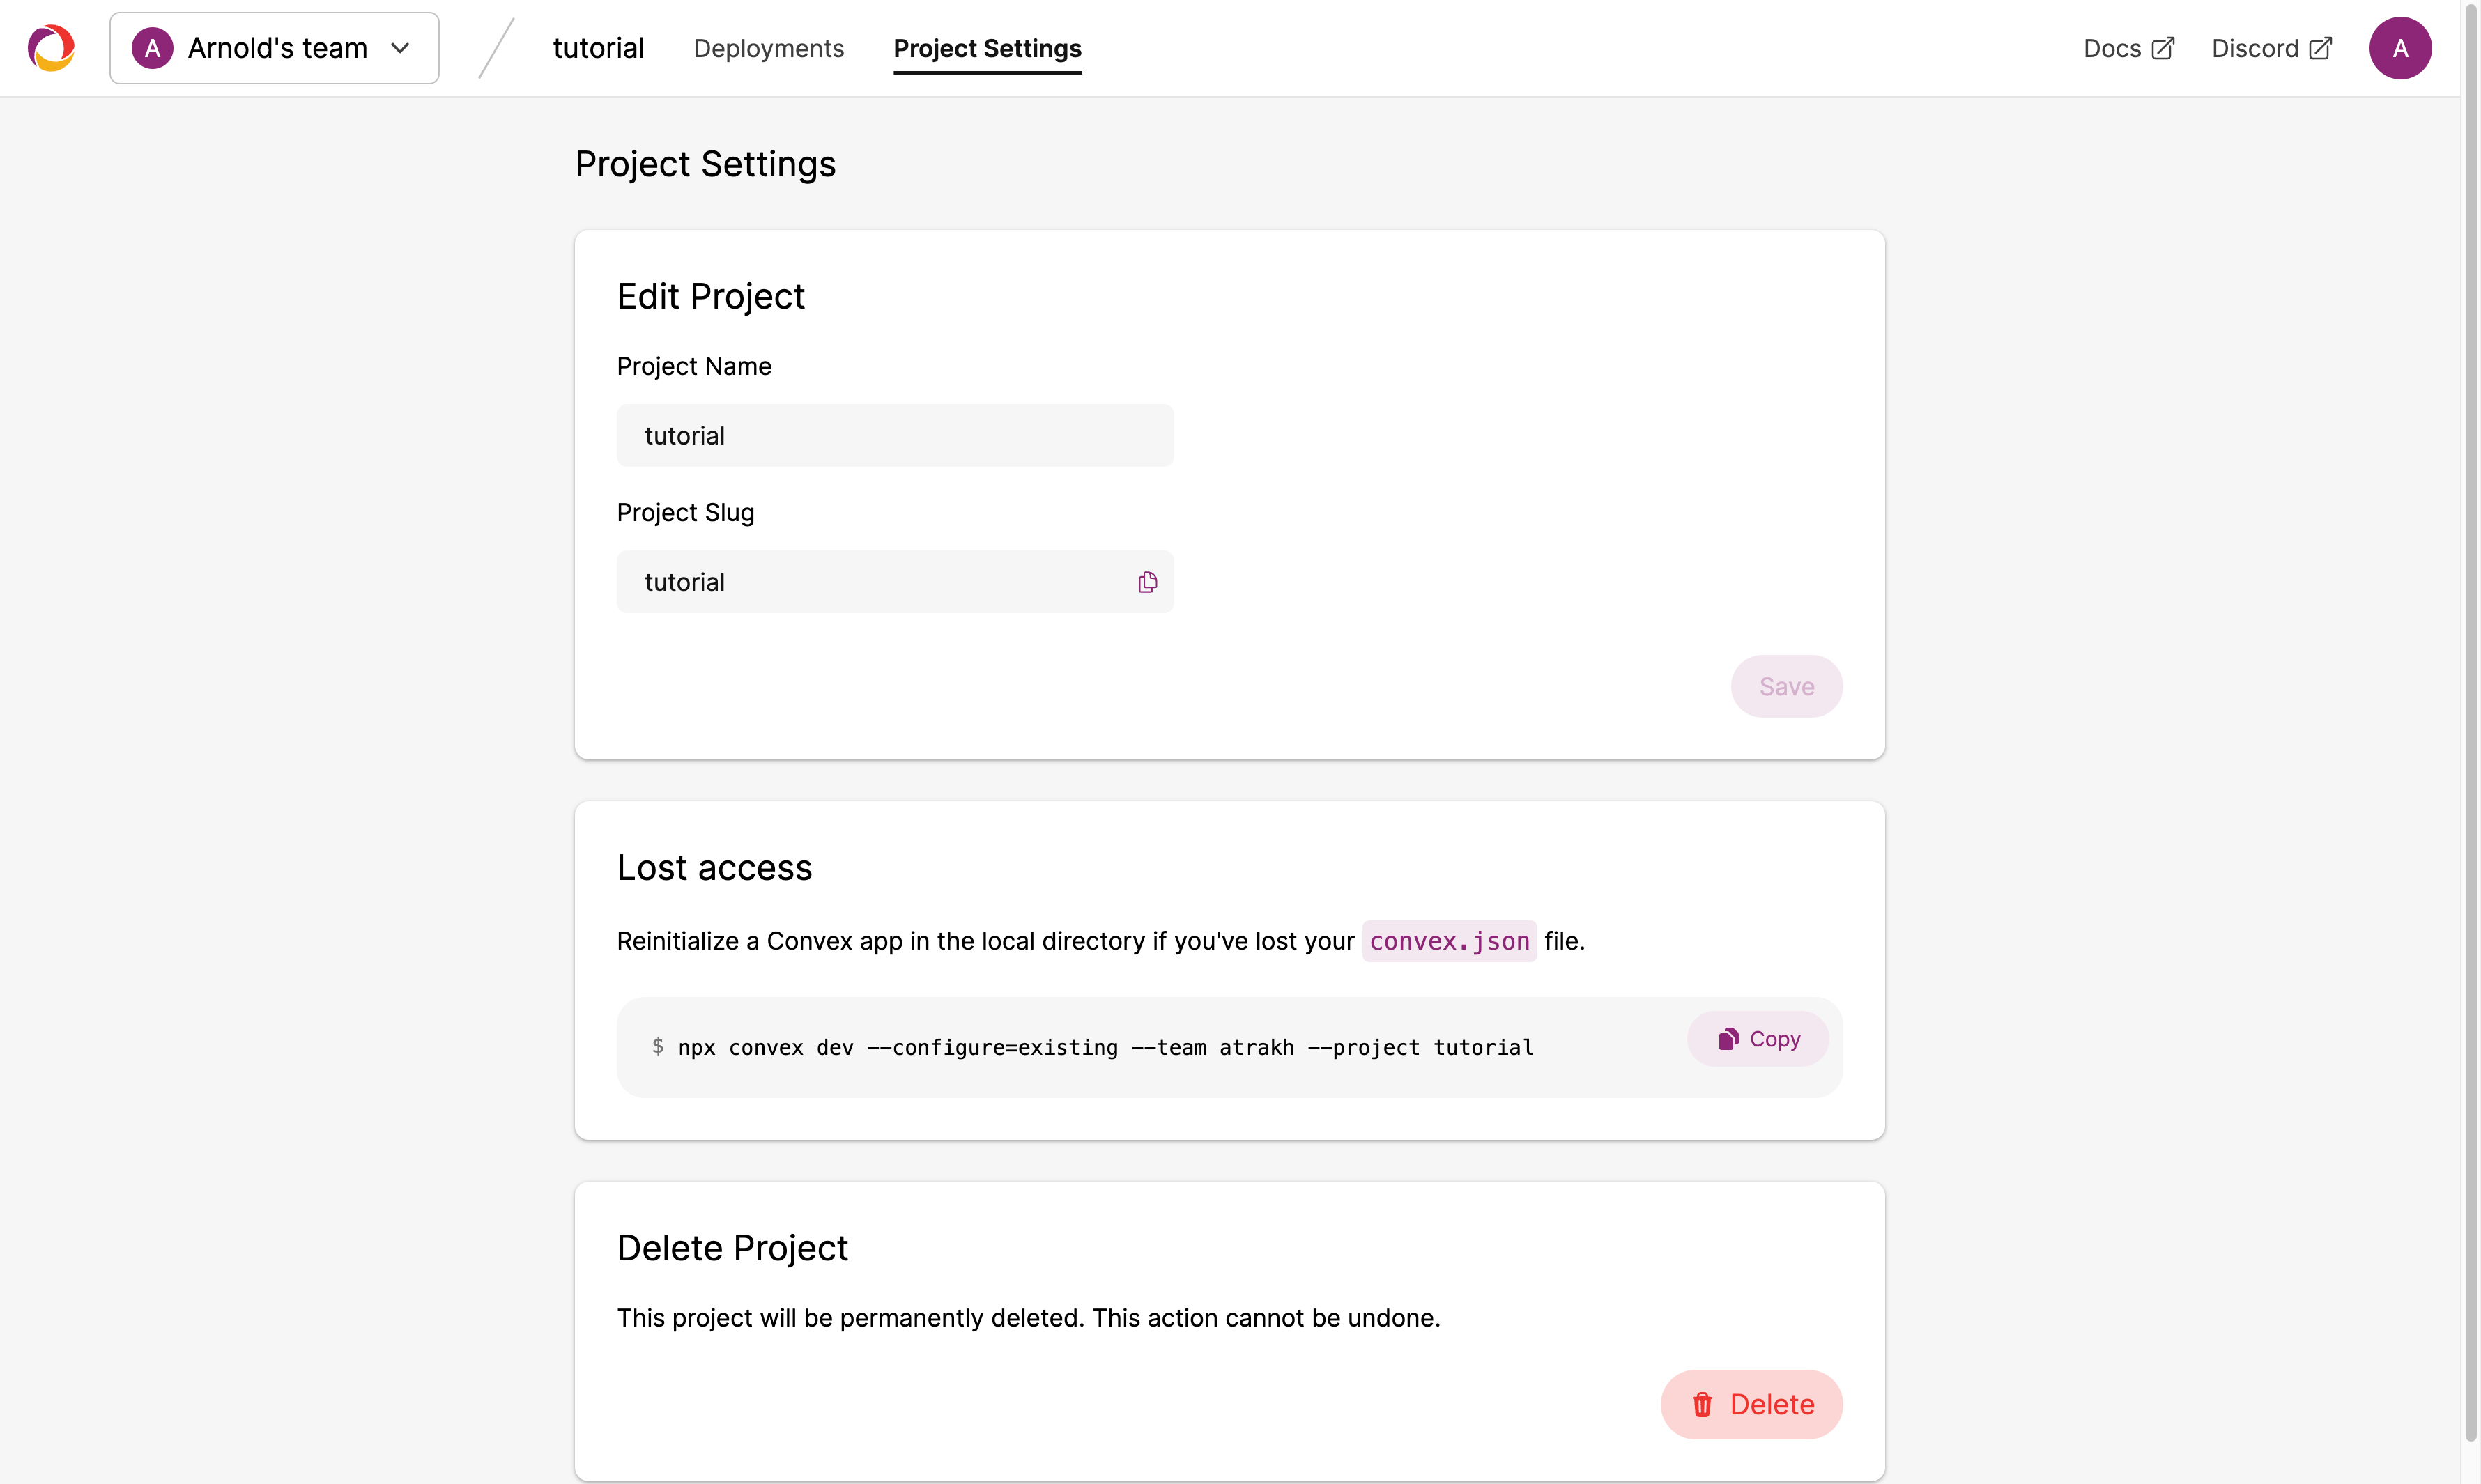
Task: Focus the Project Name input field
Action: (895, 435)
